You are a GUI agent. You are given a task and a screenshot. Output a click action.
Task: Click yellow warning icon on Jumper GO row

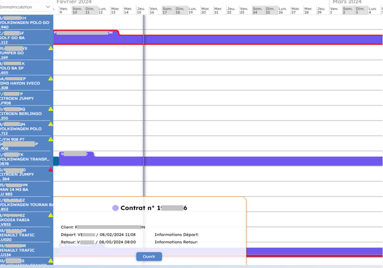(x=50, y=48)
